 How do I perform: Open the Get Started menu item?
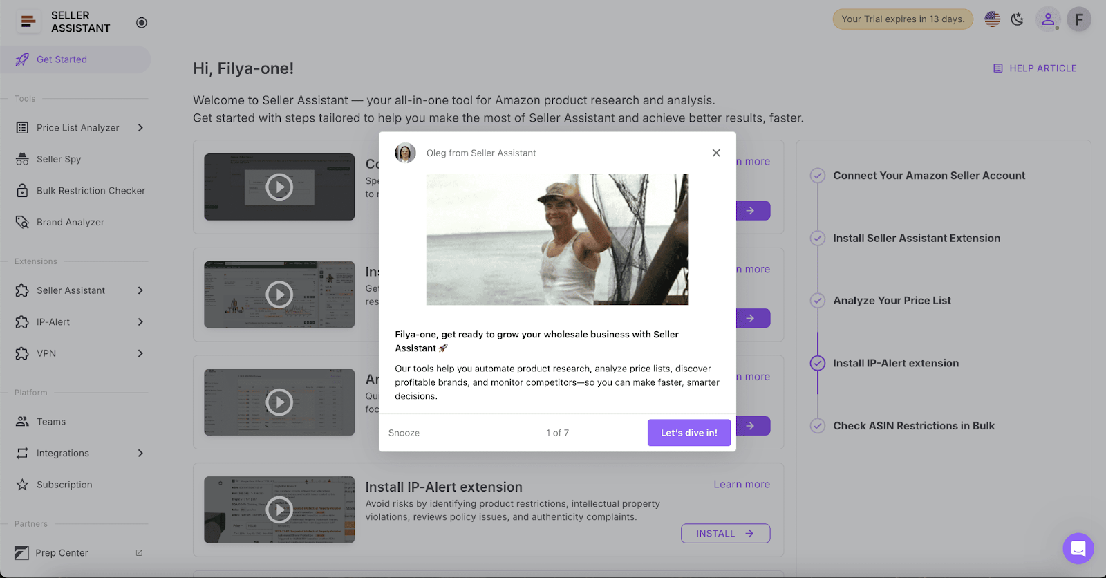[75, 59]
